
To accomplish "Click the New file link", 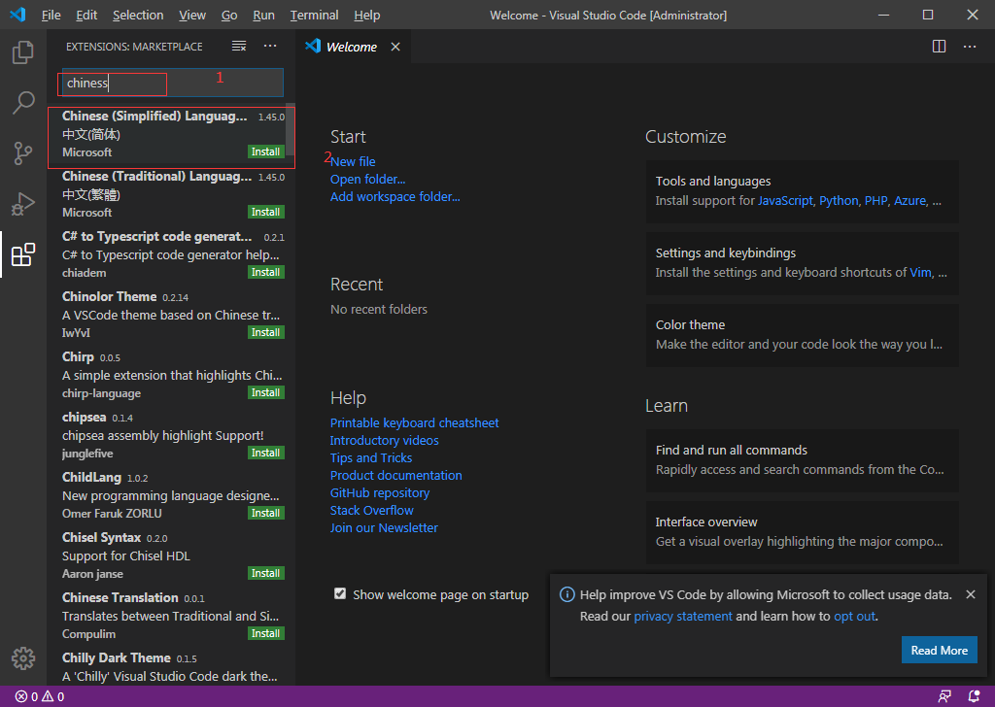I will pos(353,161).
